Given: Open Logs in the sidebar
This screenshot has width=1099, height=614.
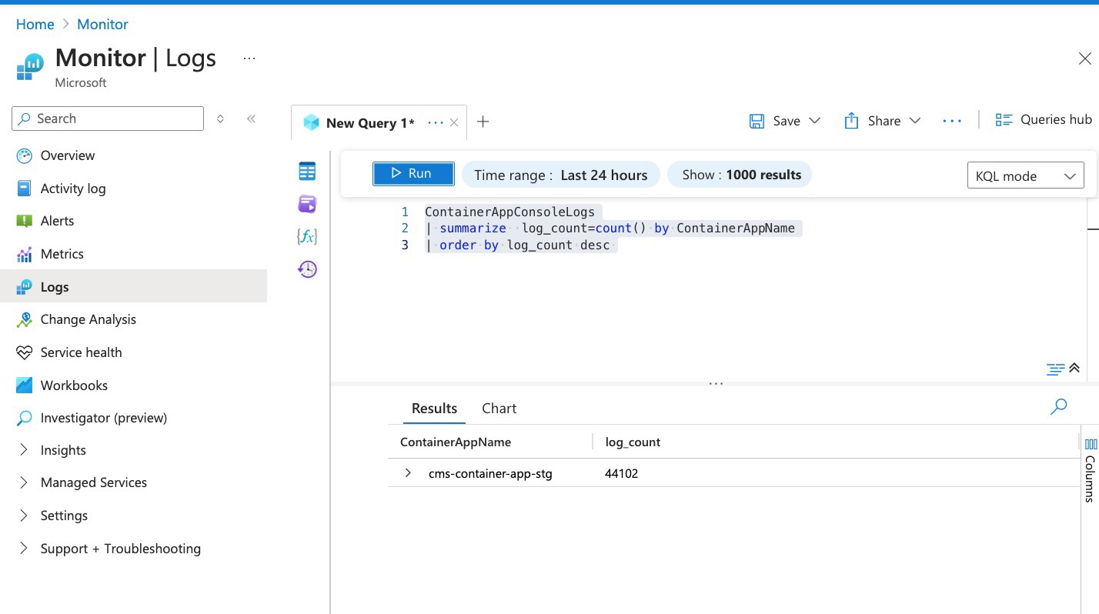Looking at the screenshot, I should 134,287.
